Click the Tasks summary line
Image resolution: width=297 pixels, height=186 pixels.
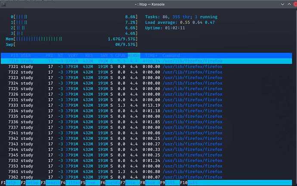(181, 17)
